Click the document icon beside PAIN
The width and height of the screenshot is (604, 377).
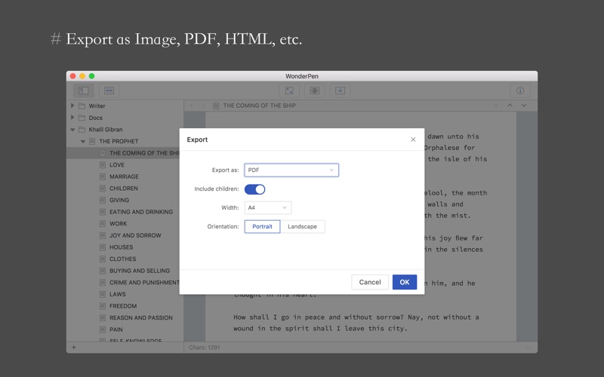pos(103,329)
